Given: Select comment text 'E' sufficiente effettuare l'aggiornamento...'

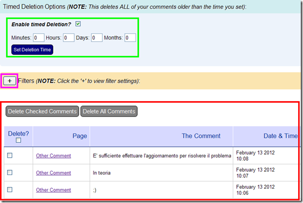Looking at the screenshot, I should (162, 156).
